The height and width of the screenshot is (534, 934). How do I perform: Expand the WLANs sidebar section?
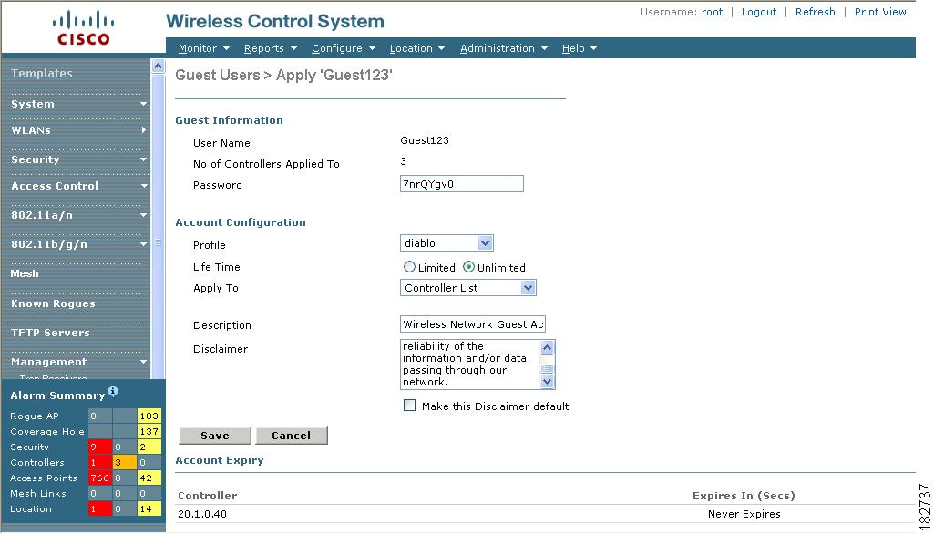point(76,130)
